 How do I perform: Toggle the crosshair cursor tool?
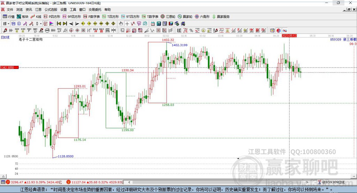pos(127,24)
